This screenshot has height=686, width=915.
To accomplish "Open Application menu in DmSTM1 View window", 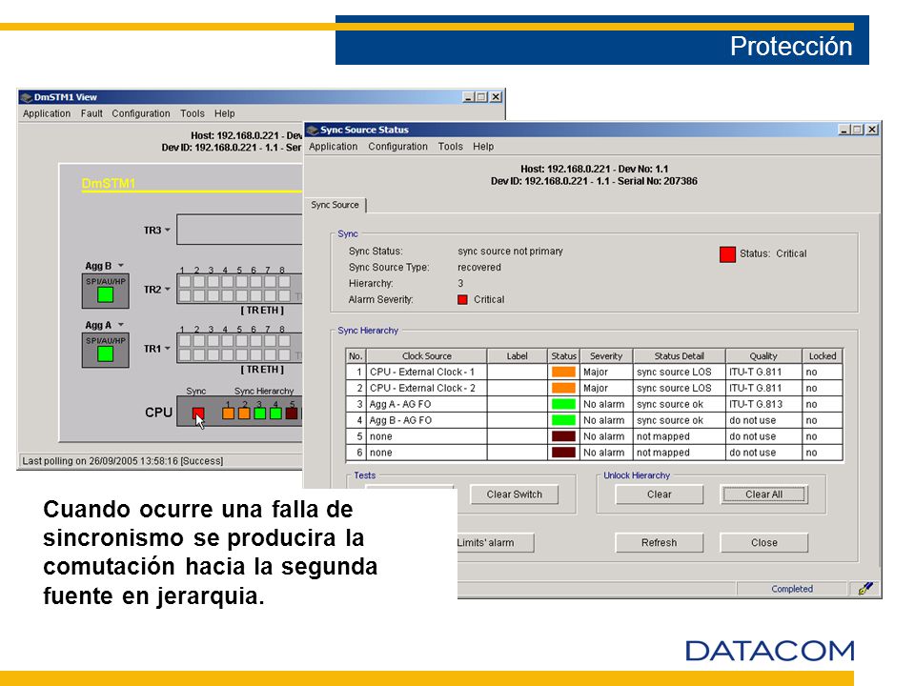I will 47,113.
